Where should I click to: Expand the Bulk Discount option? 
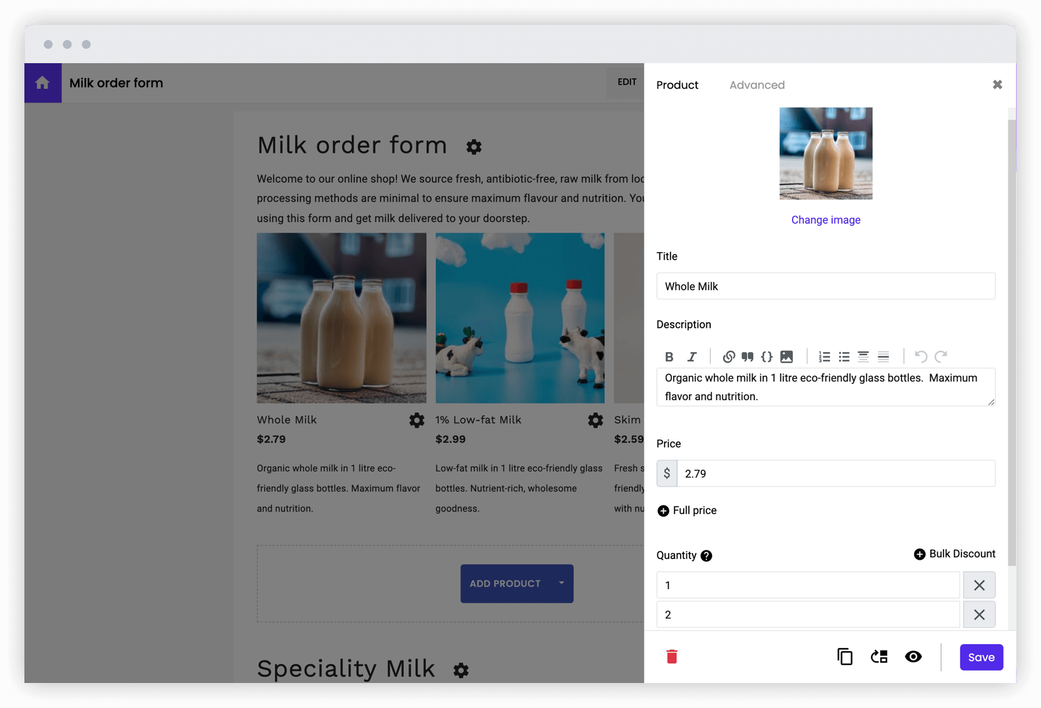(953, 554)
